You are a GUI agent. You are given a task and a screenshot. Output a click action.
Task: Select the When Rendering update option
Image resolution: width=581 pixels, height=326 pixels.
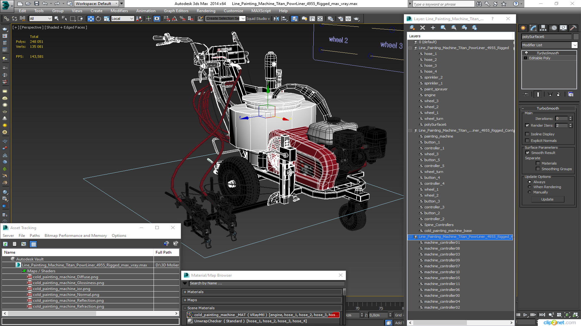pos(530,187)
